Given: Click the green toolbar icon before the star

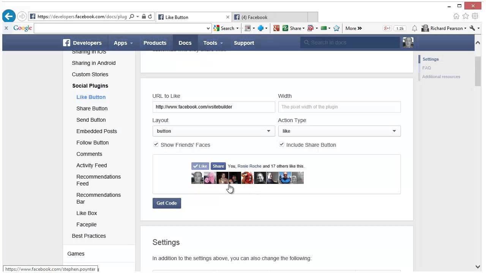Looking at the screenshot, I should (324, 28).
